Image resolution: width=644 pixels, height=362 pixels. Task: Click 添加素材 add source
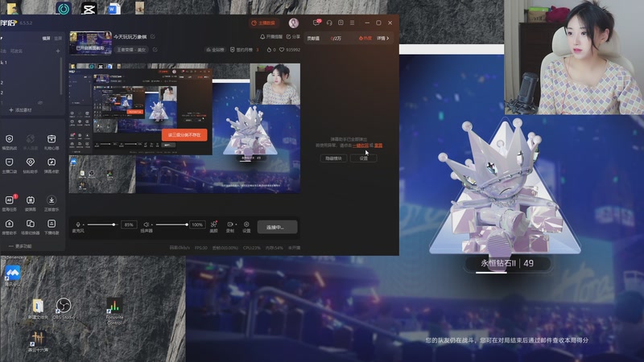point(21,110)
